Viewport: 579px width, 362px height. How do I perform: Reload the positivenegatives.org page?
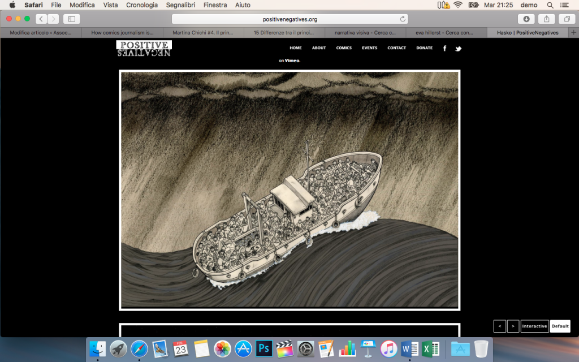pos(403,19)
